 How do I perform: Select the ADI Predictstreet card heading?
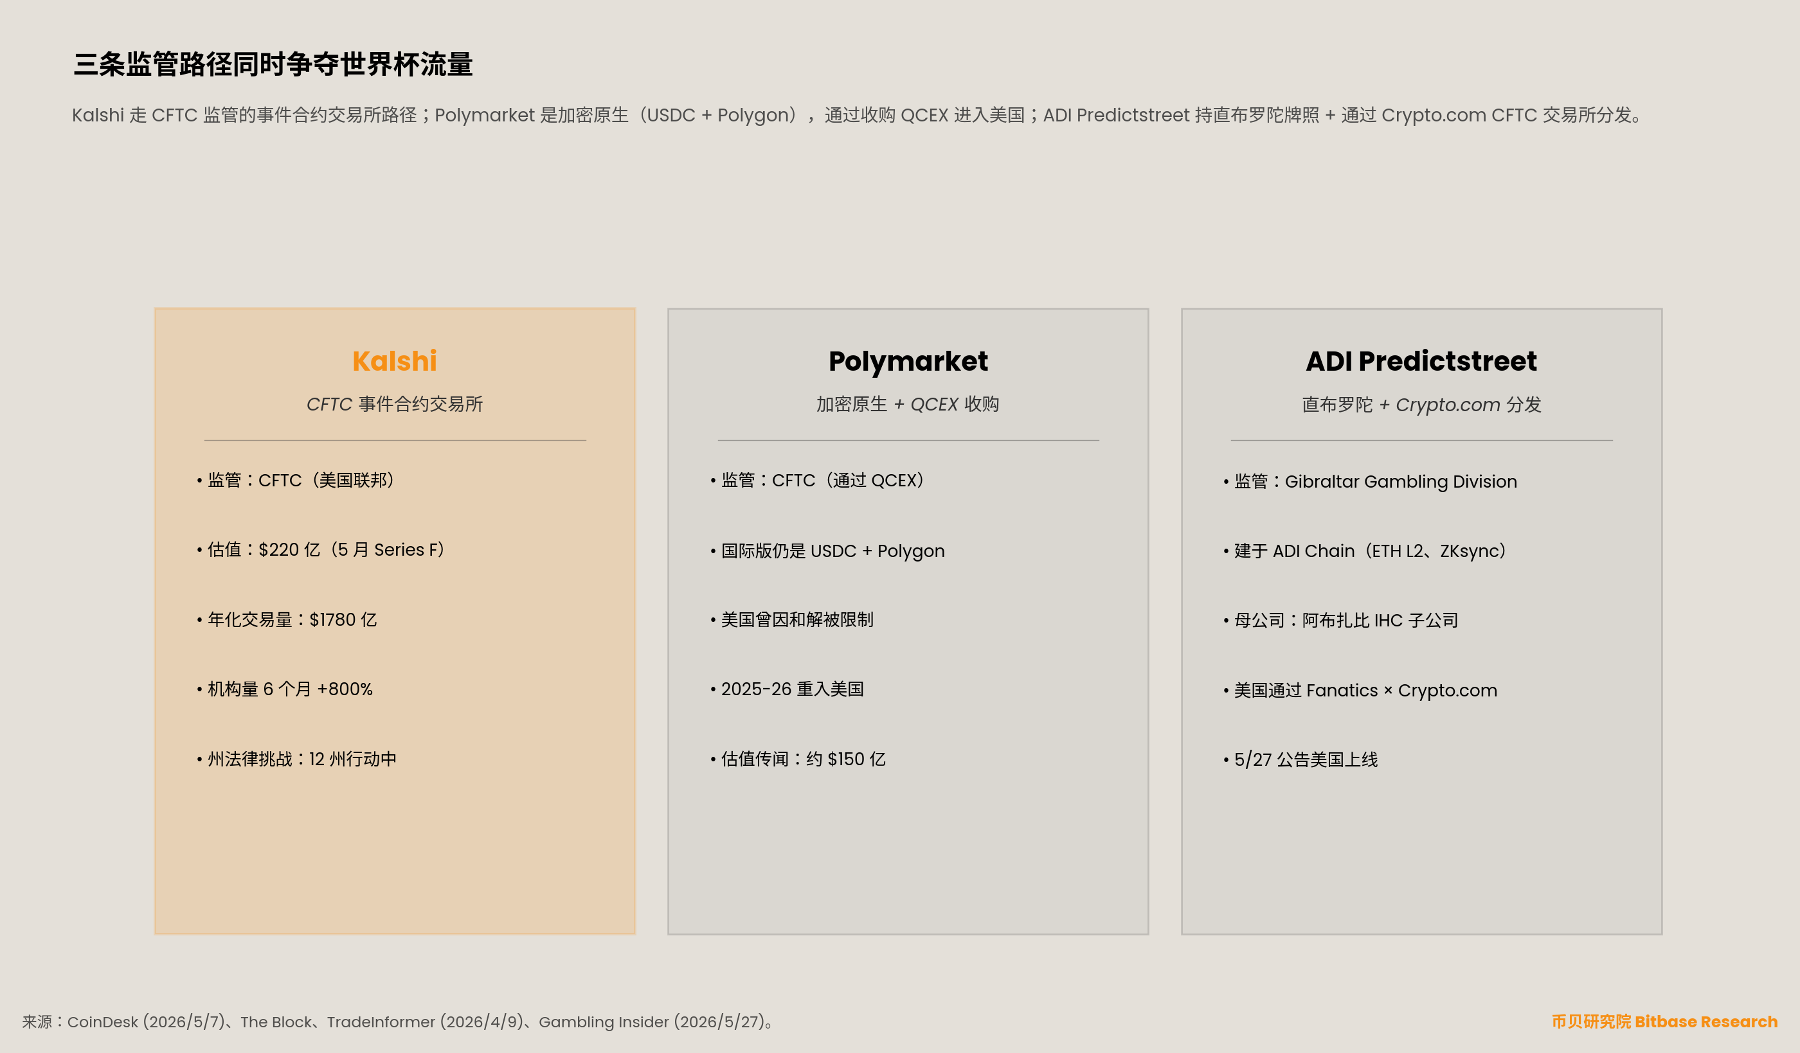[x=1421, y=361]
